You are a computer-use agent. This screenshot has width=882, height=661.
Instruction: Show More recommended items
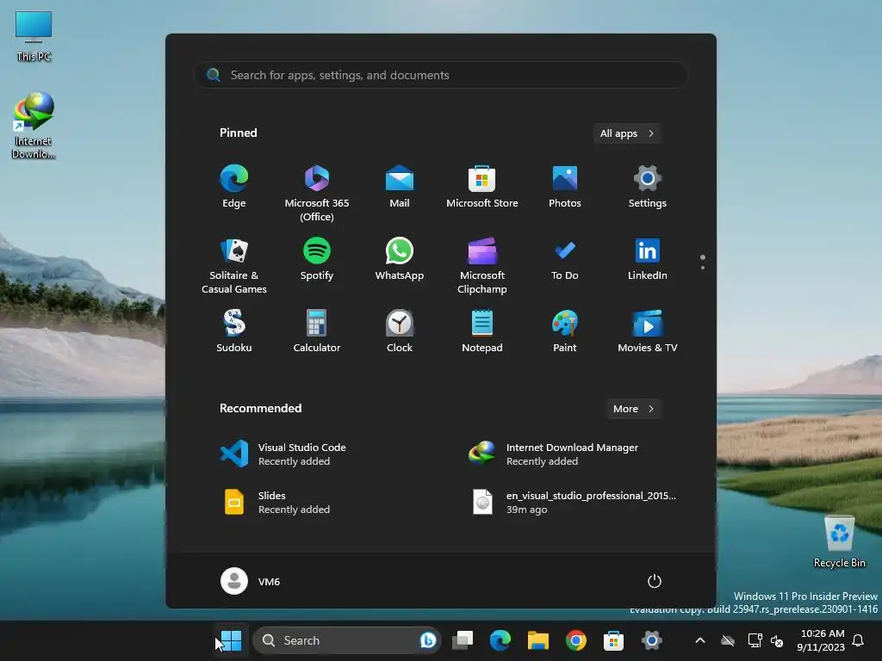click(634, 409)
